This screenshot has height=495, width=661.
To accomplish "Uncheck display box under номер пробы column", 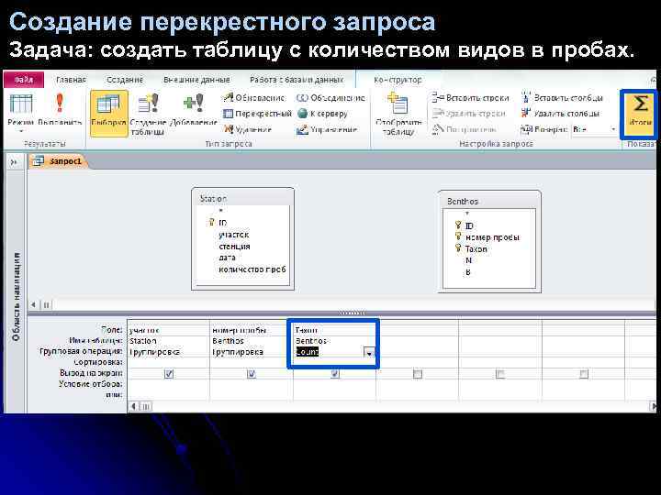I will tap(252, 373).
